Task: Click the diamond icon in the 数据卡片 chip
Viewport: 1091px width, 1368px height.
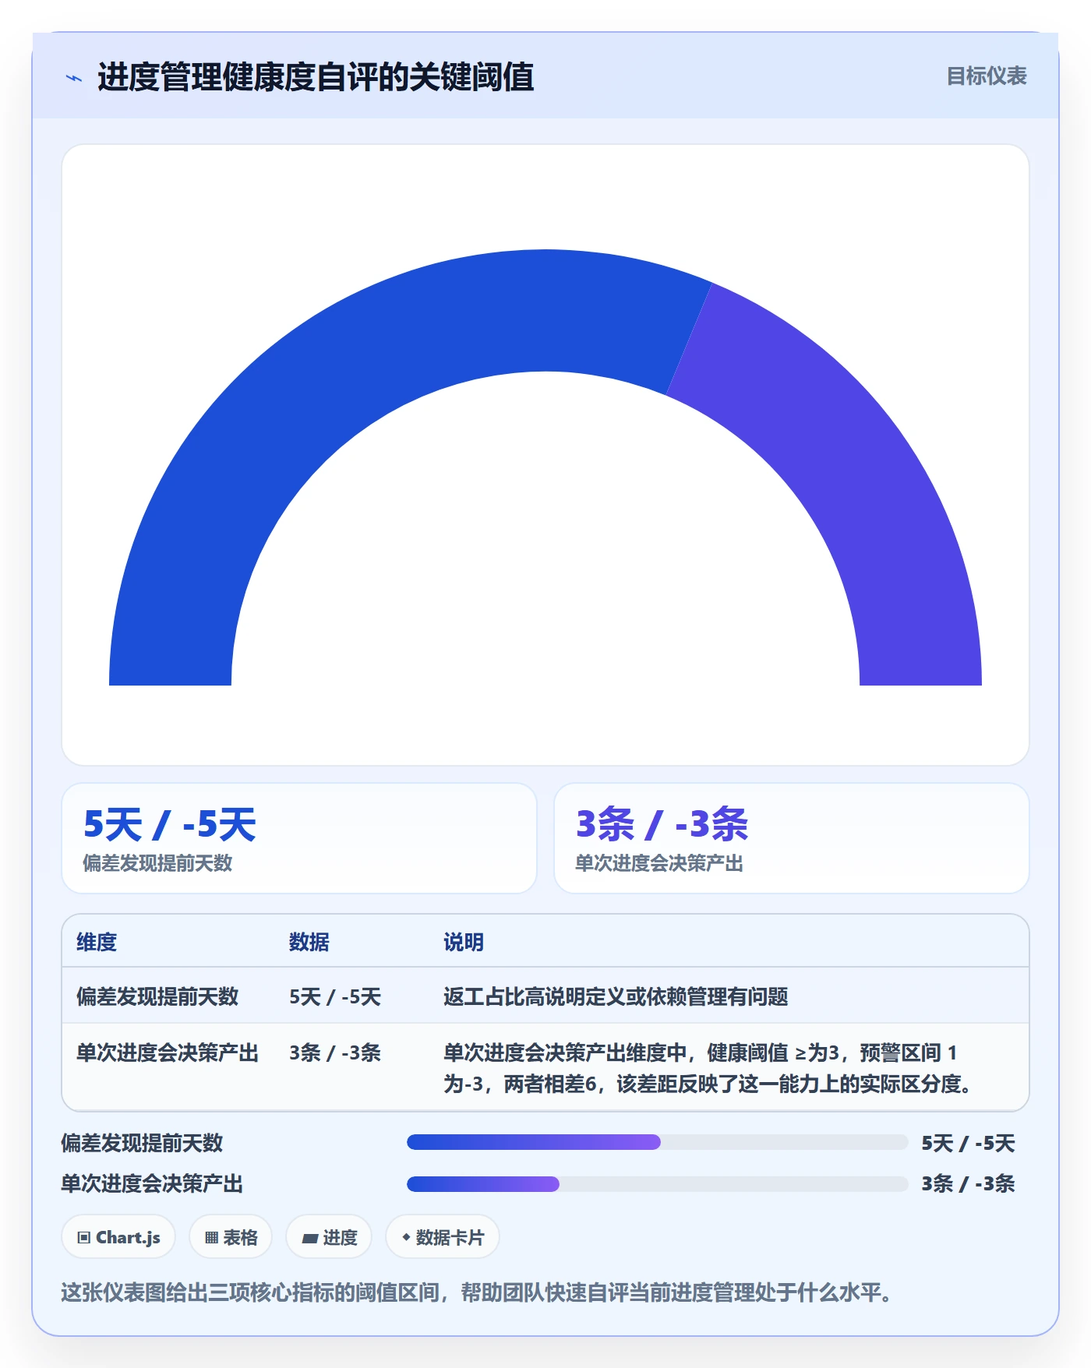Action: 406,1236
